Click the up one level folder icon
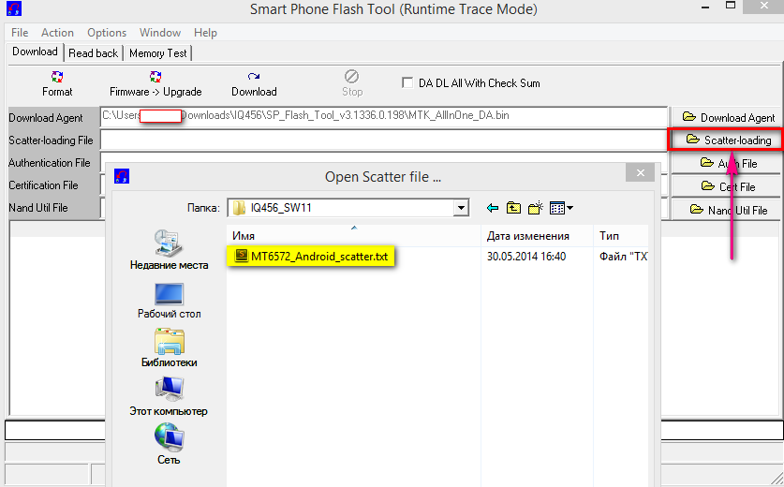This screenshot has height=487, width=784. point(513,208)
